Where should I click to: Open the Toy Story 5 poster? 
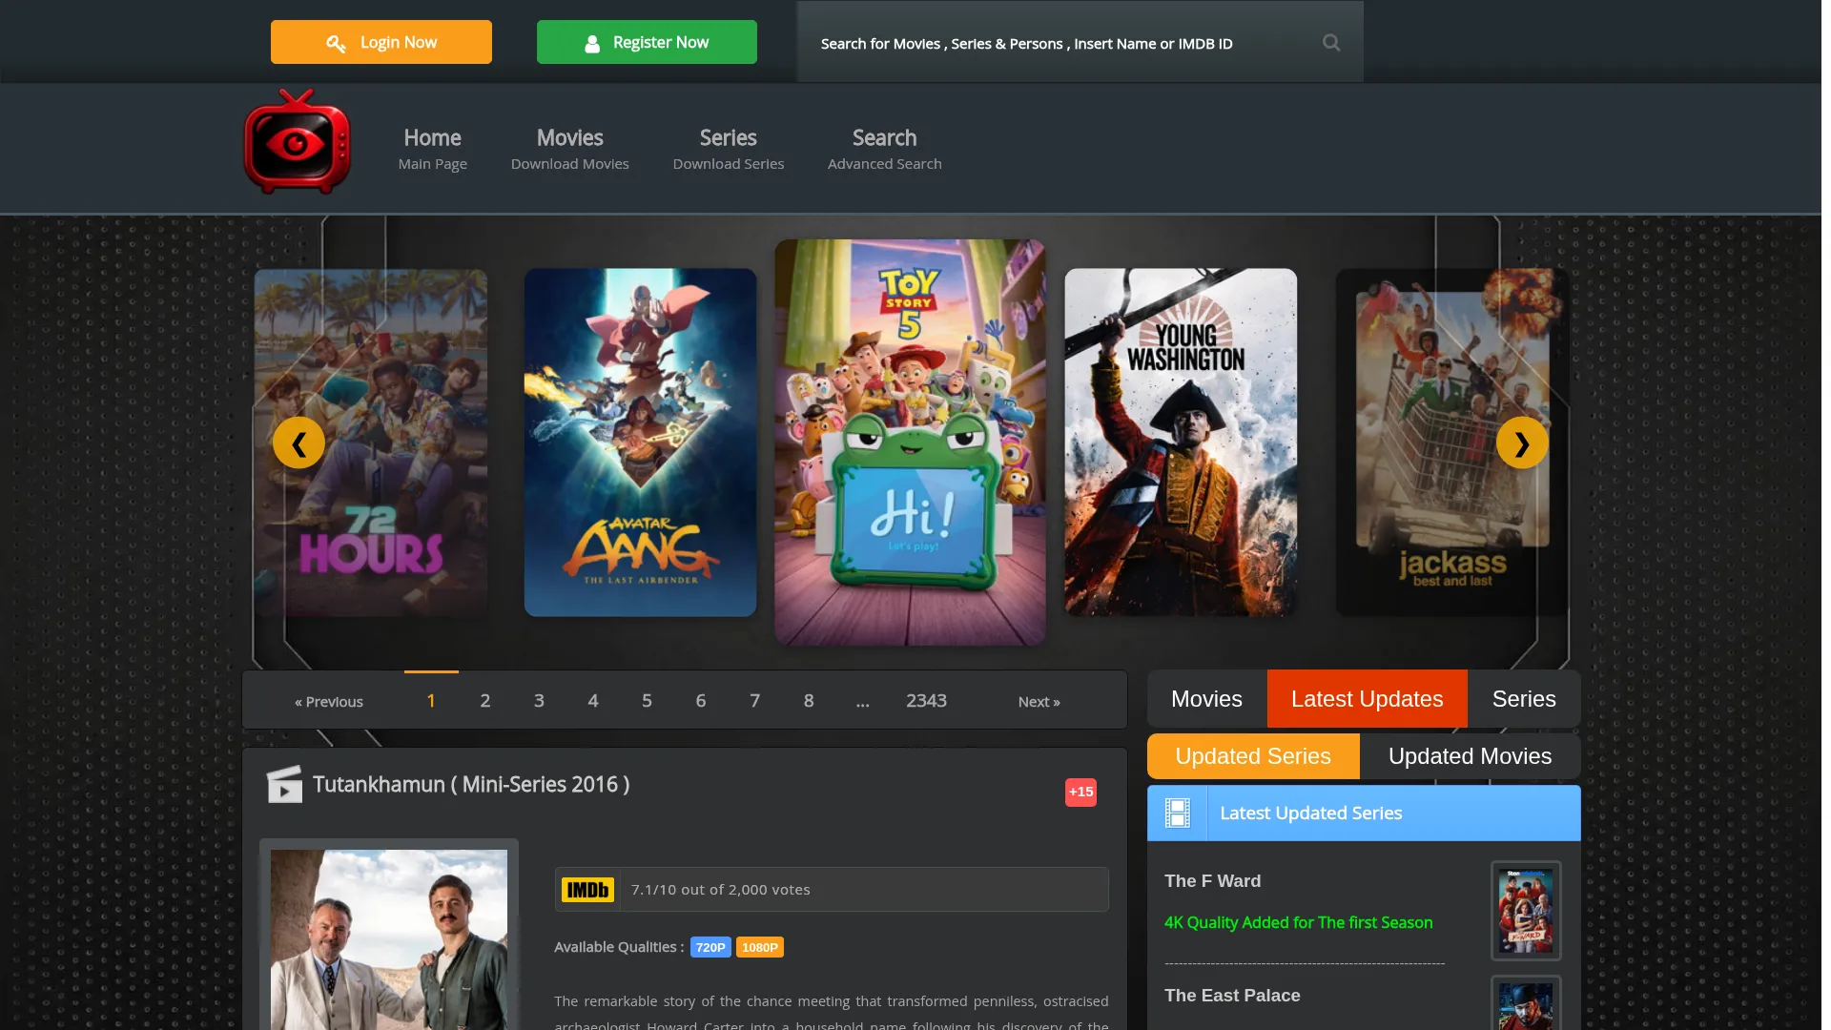click(911, 443)
